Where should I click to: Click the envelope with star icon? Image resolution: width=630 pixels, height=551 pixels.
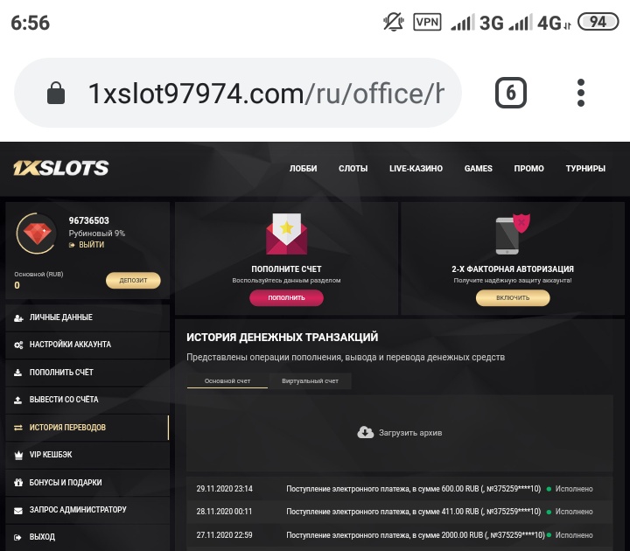pyautogui.click(x=286, y=234)
